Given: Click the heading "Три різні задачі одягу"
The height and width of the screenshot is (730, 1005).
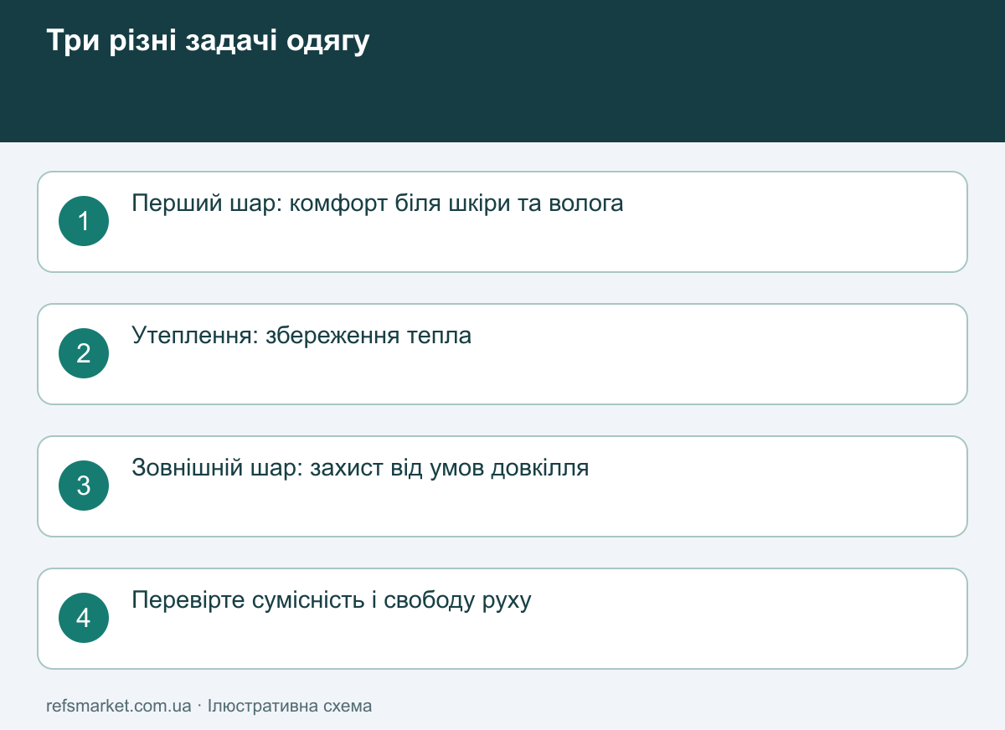Looking at the screenshot, I should coord(208,41).
